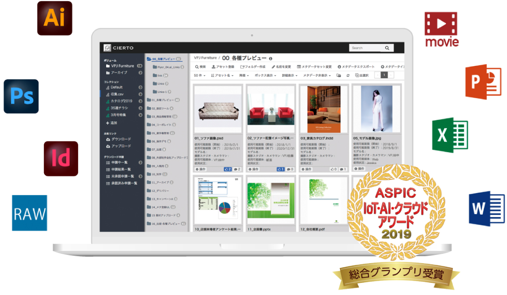Click メタデータエクスポート tool

(x=356, y=67)
